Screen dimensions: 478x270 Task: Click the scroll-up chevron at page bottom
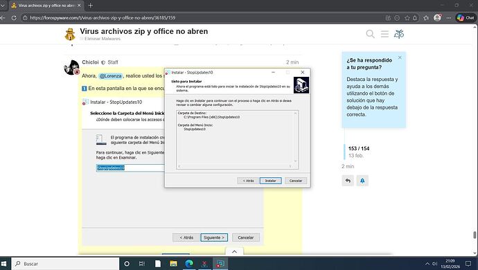pos(234,251)
